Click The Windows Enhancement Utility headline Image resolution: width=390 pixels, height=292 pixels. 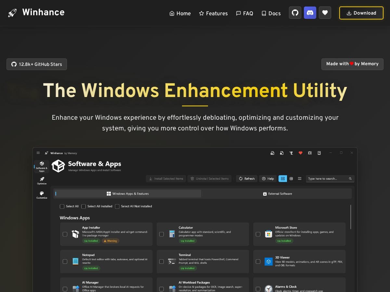[x=195, y=91]
